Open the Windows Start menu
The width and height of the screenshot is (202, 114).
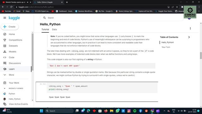pos(41,111)
